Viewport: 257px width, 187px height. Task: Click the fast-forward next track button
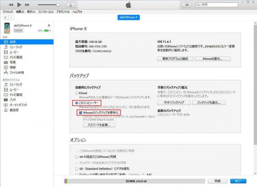27,5
